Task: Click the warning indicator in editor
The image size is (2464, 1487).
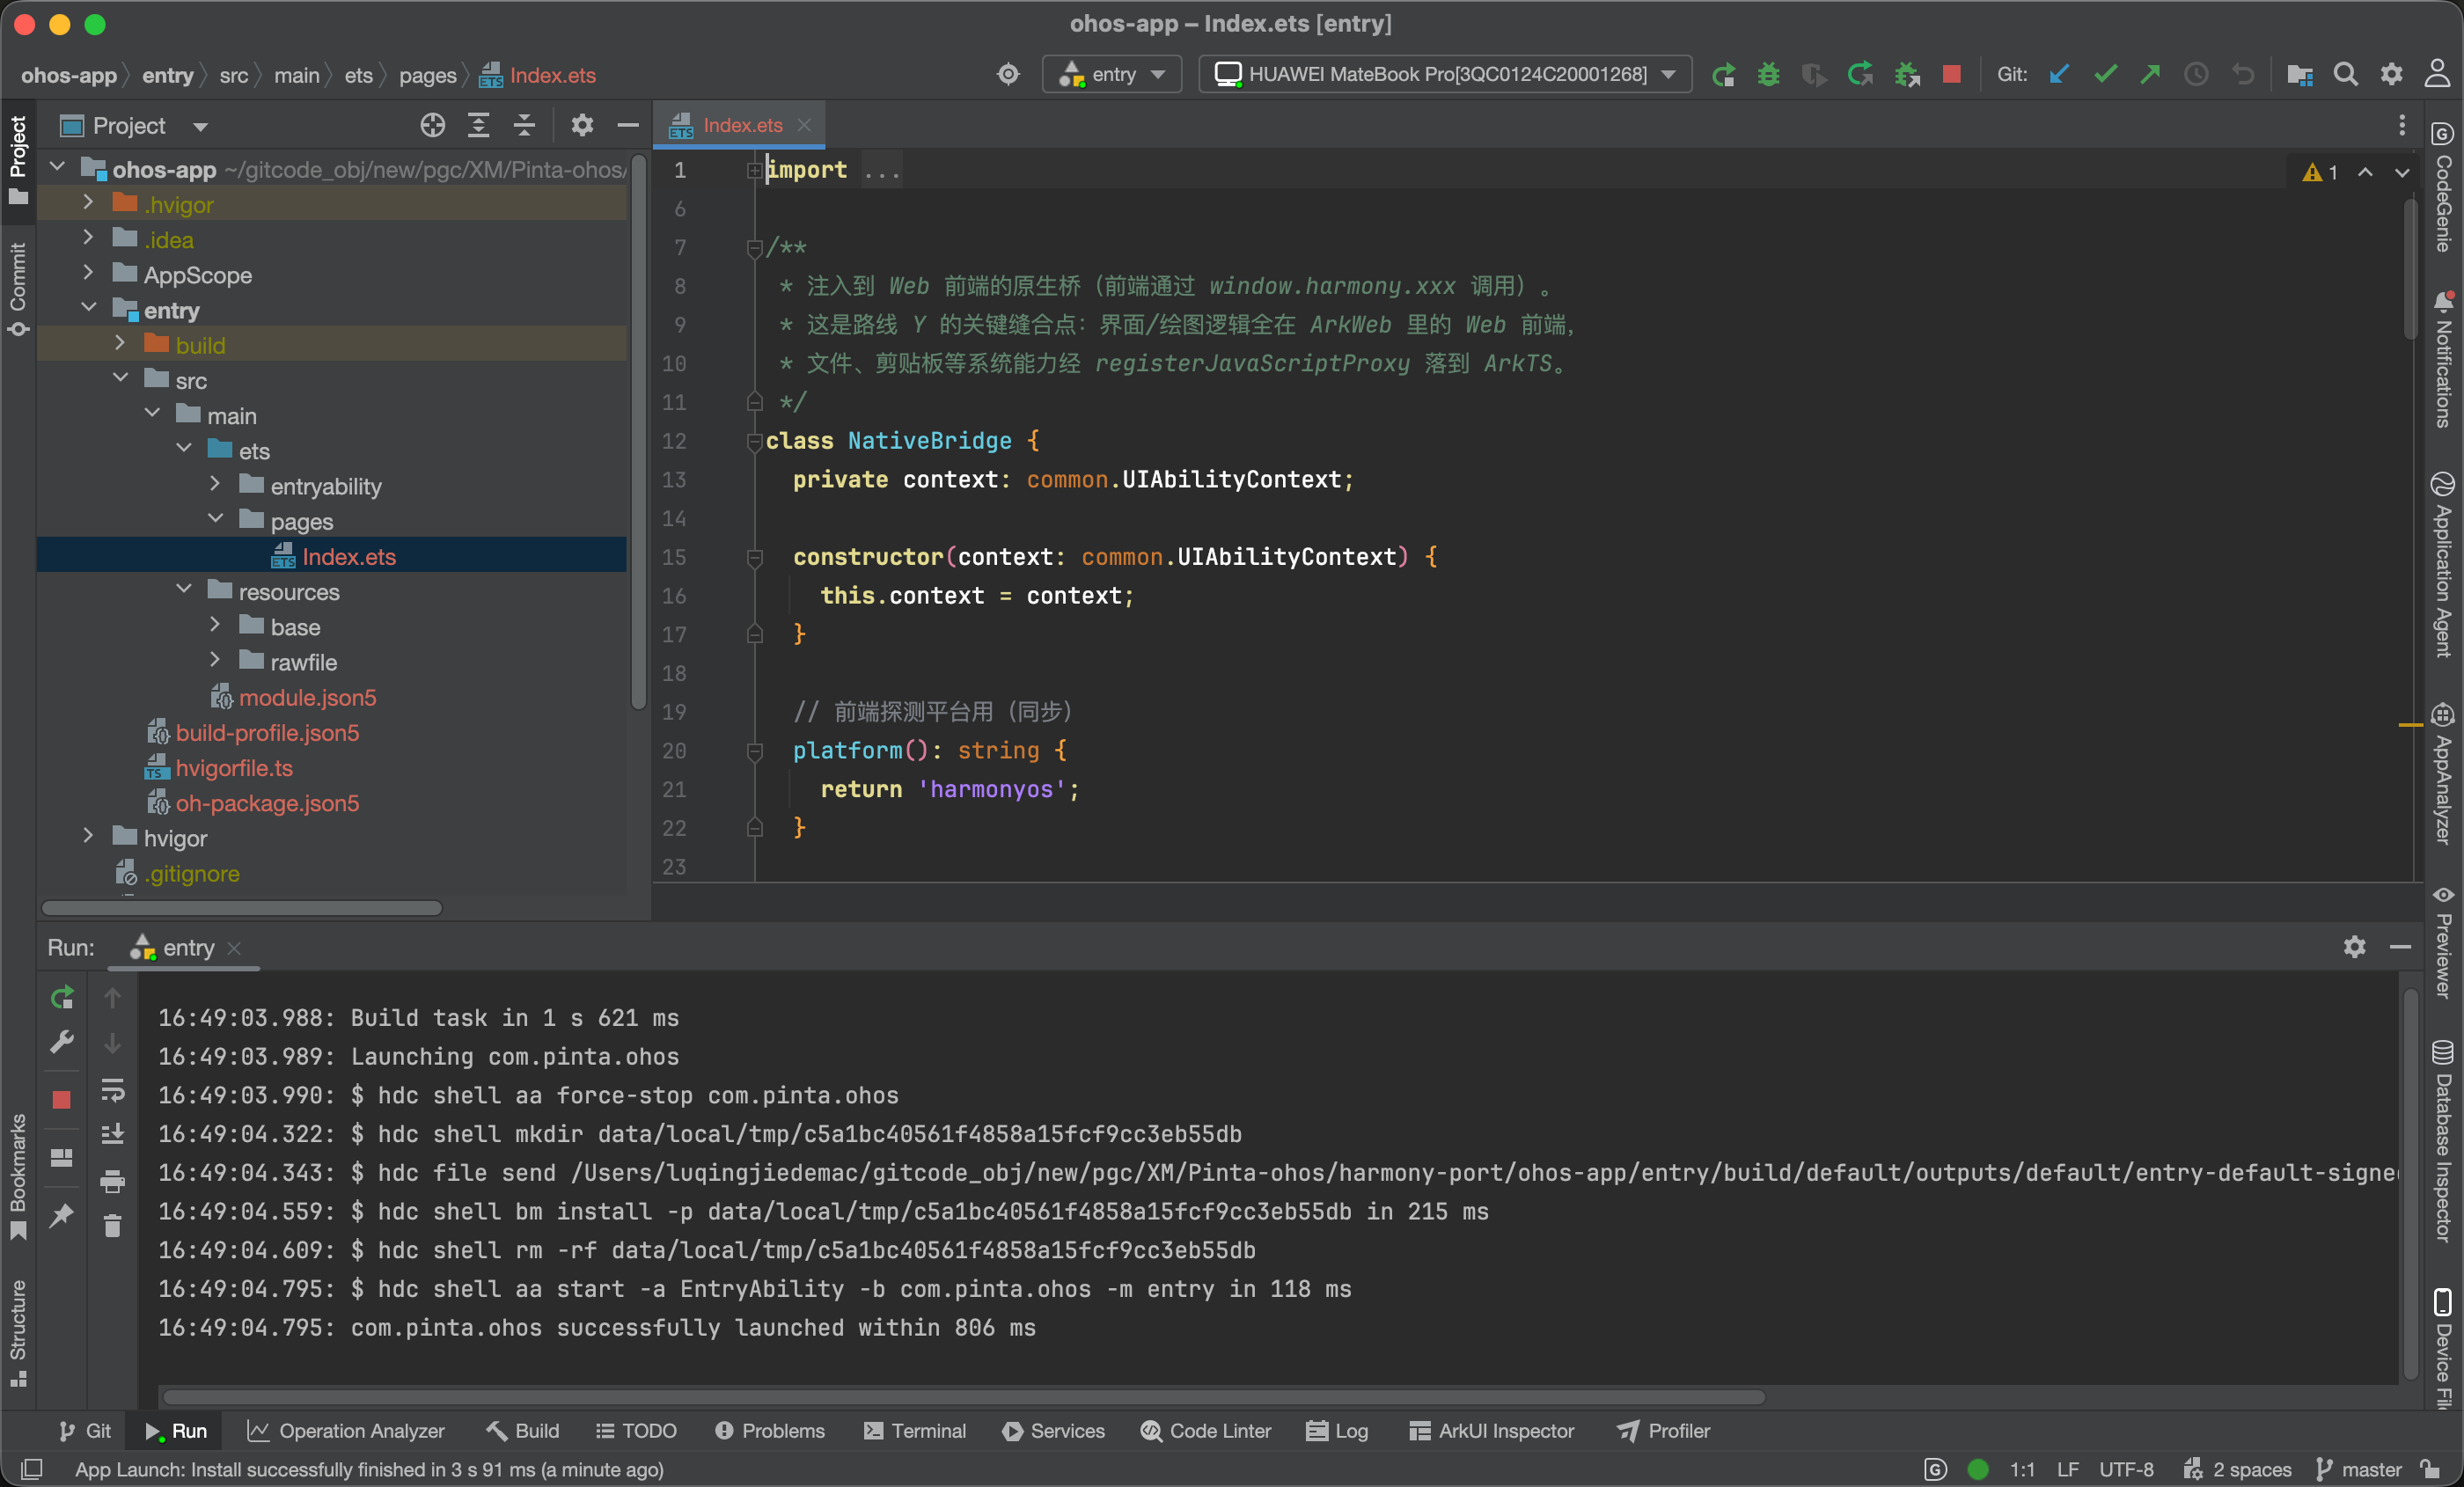Action: [2320, 172]
